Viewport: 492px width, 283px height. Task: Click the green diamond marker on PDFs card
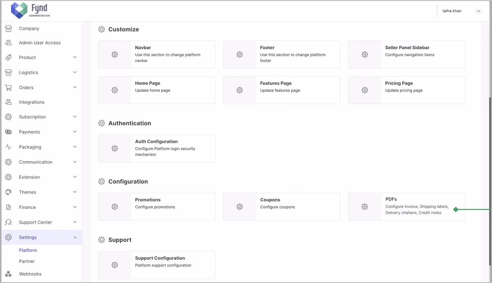click(x=456, y=209)
